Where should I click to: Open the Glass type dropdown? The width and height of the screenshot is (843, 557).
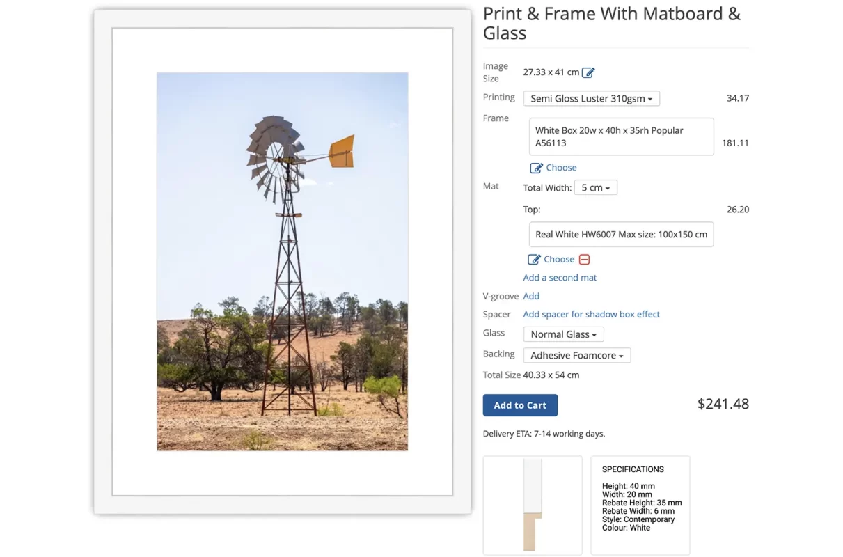pos(563,334)
